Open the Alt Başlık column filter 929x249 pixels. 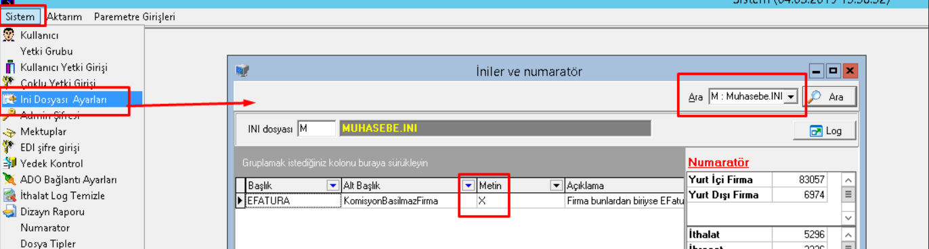click(468, 185)
